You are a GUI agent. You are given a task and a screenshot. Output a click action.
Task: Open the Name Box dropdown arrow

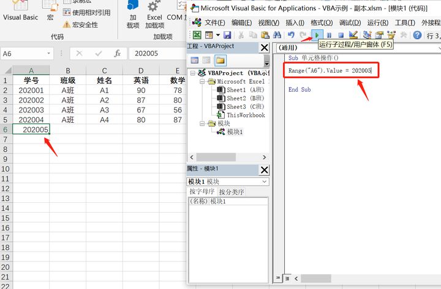pyautogui.click(x=48, y=53)
